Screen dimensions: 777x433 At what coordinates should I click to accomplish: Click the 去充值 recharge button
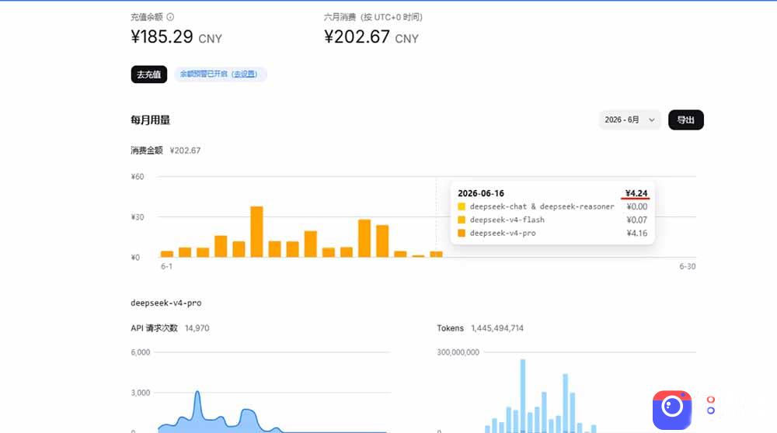(x=148, y=74)
